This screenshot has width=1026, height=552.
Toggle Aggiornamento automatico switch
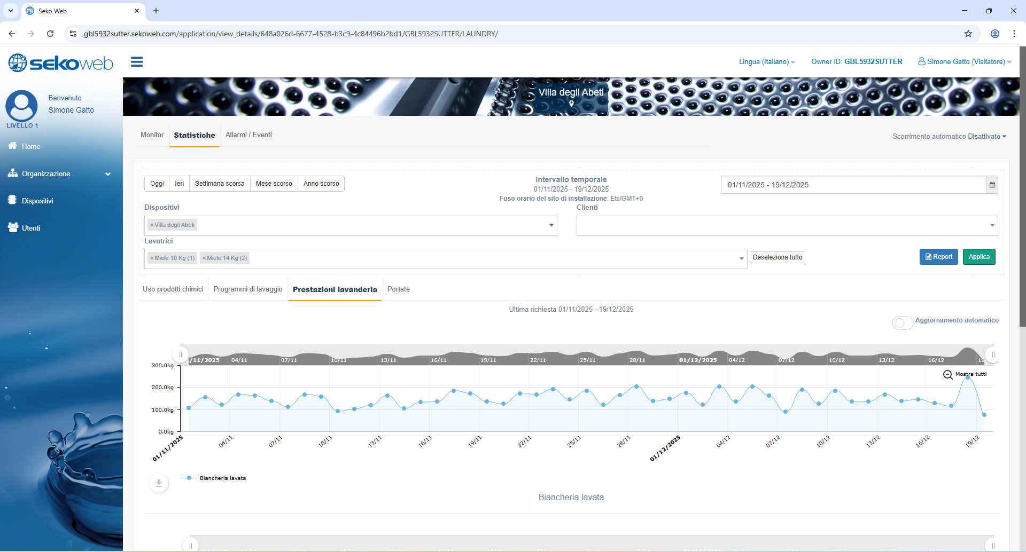tap(902, 323)
